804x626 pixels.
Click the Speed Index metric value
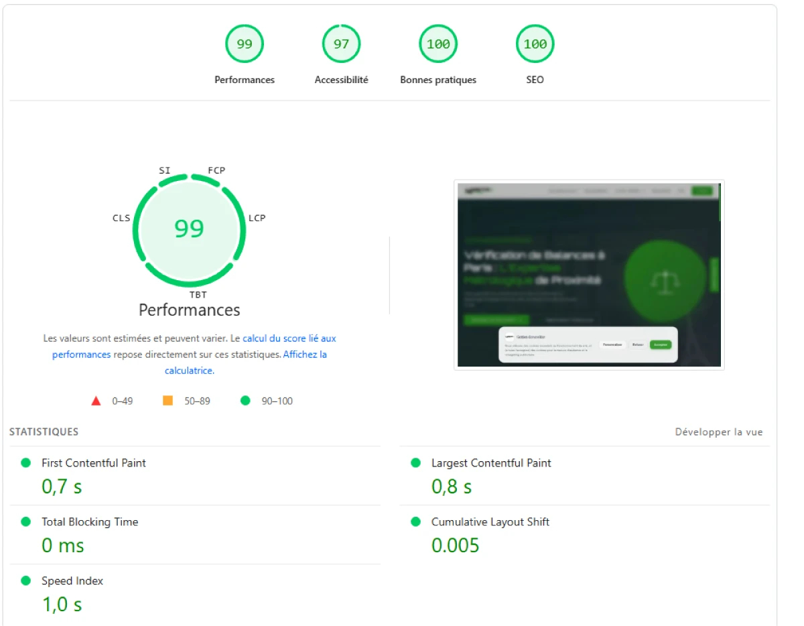click(x=62, y=605)
